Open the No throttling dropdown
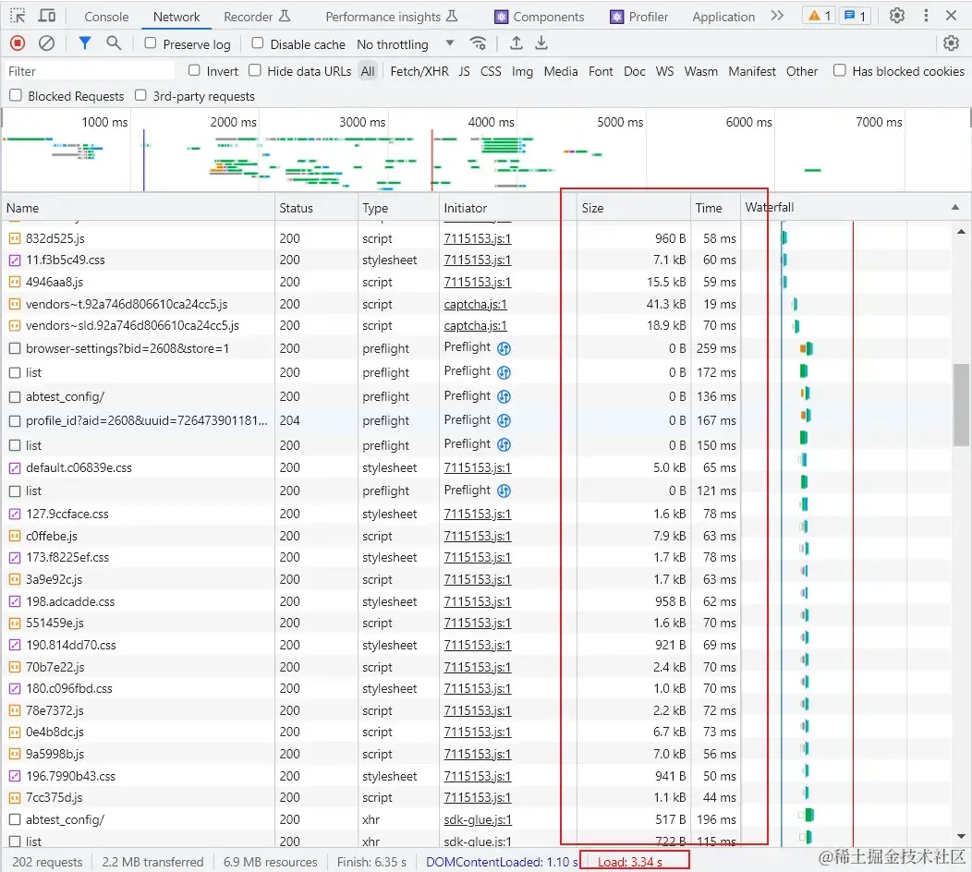This screenshot has width=972, height=872. pos(405,44)
